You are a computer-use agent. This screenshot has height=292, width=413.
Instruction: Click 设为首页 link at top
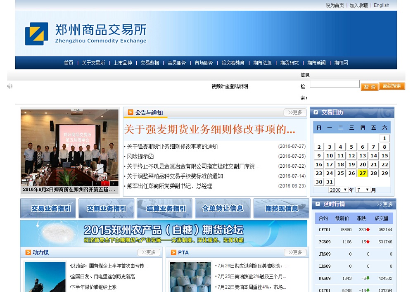coord(335,5)
